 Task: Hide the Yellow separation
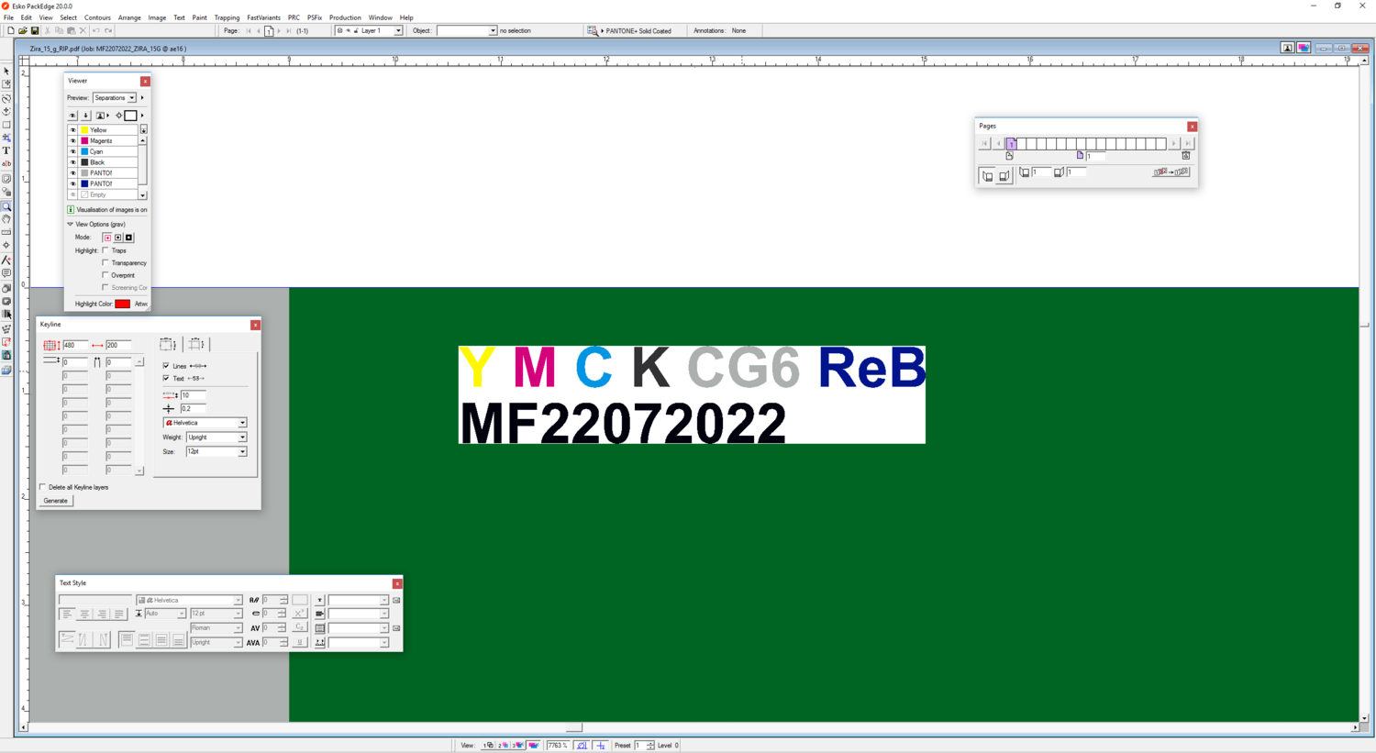[x=72, y=129]
